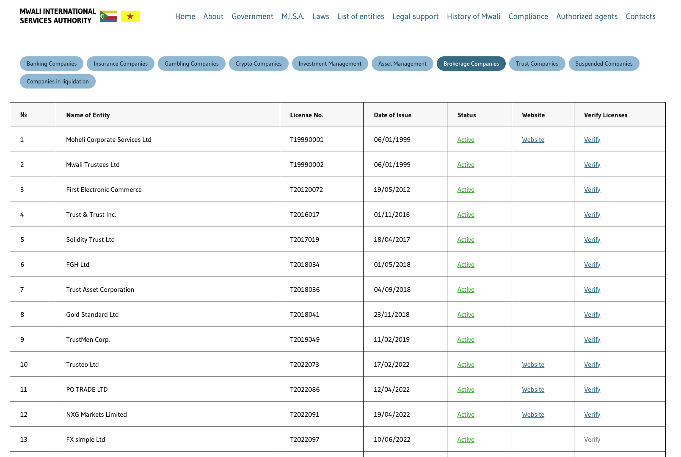Click Active status for Moheli Corporate Services
This screenshot has height=457, width=681.
(466, 140)
